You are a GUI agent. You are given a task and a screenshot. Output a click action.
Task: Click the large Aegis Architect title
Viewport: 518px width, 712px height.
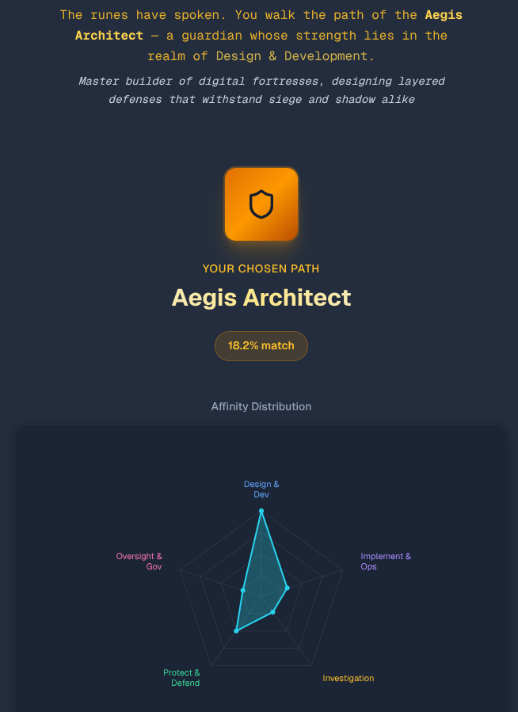pos(261,298)
